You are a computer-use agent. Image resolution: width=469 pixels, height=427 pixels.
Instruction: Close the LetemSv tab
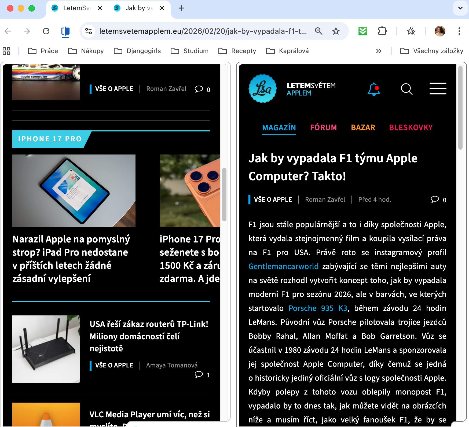[x=100, y=8]
